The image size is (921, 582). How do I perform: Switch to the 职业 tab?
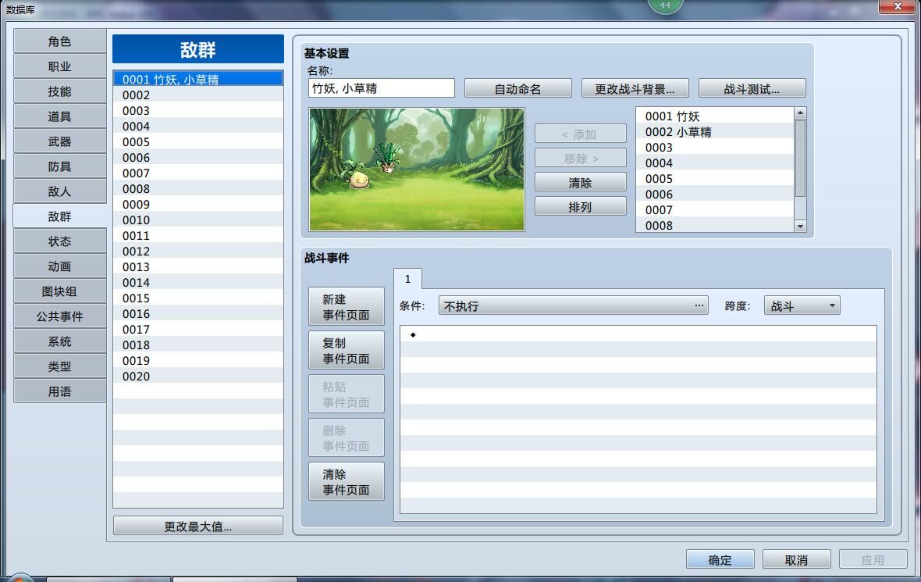(x=59, y=66)
